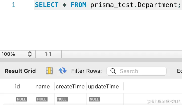Select the NULL cell under updateTime

coord(94,99)
